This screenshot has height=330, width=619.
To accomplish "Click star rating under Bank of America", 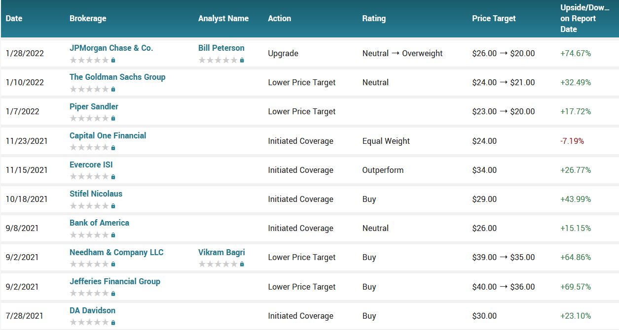I will pyautogui.click(x=89, y=235).
